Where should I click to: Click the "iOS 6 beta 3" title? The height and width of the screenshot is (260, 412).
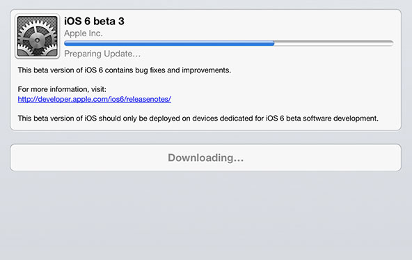click(x=94, y=22)
